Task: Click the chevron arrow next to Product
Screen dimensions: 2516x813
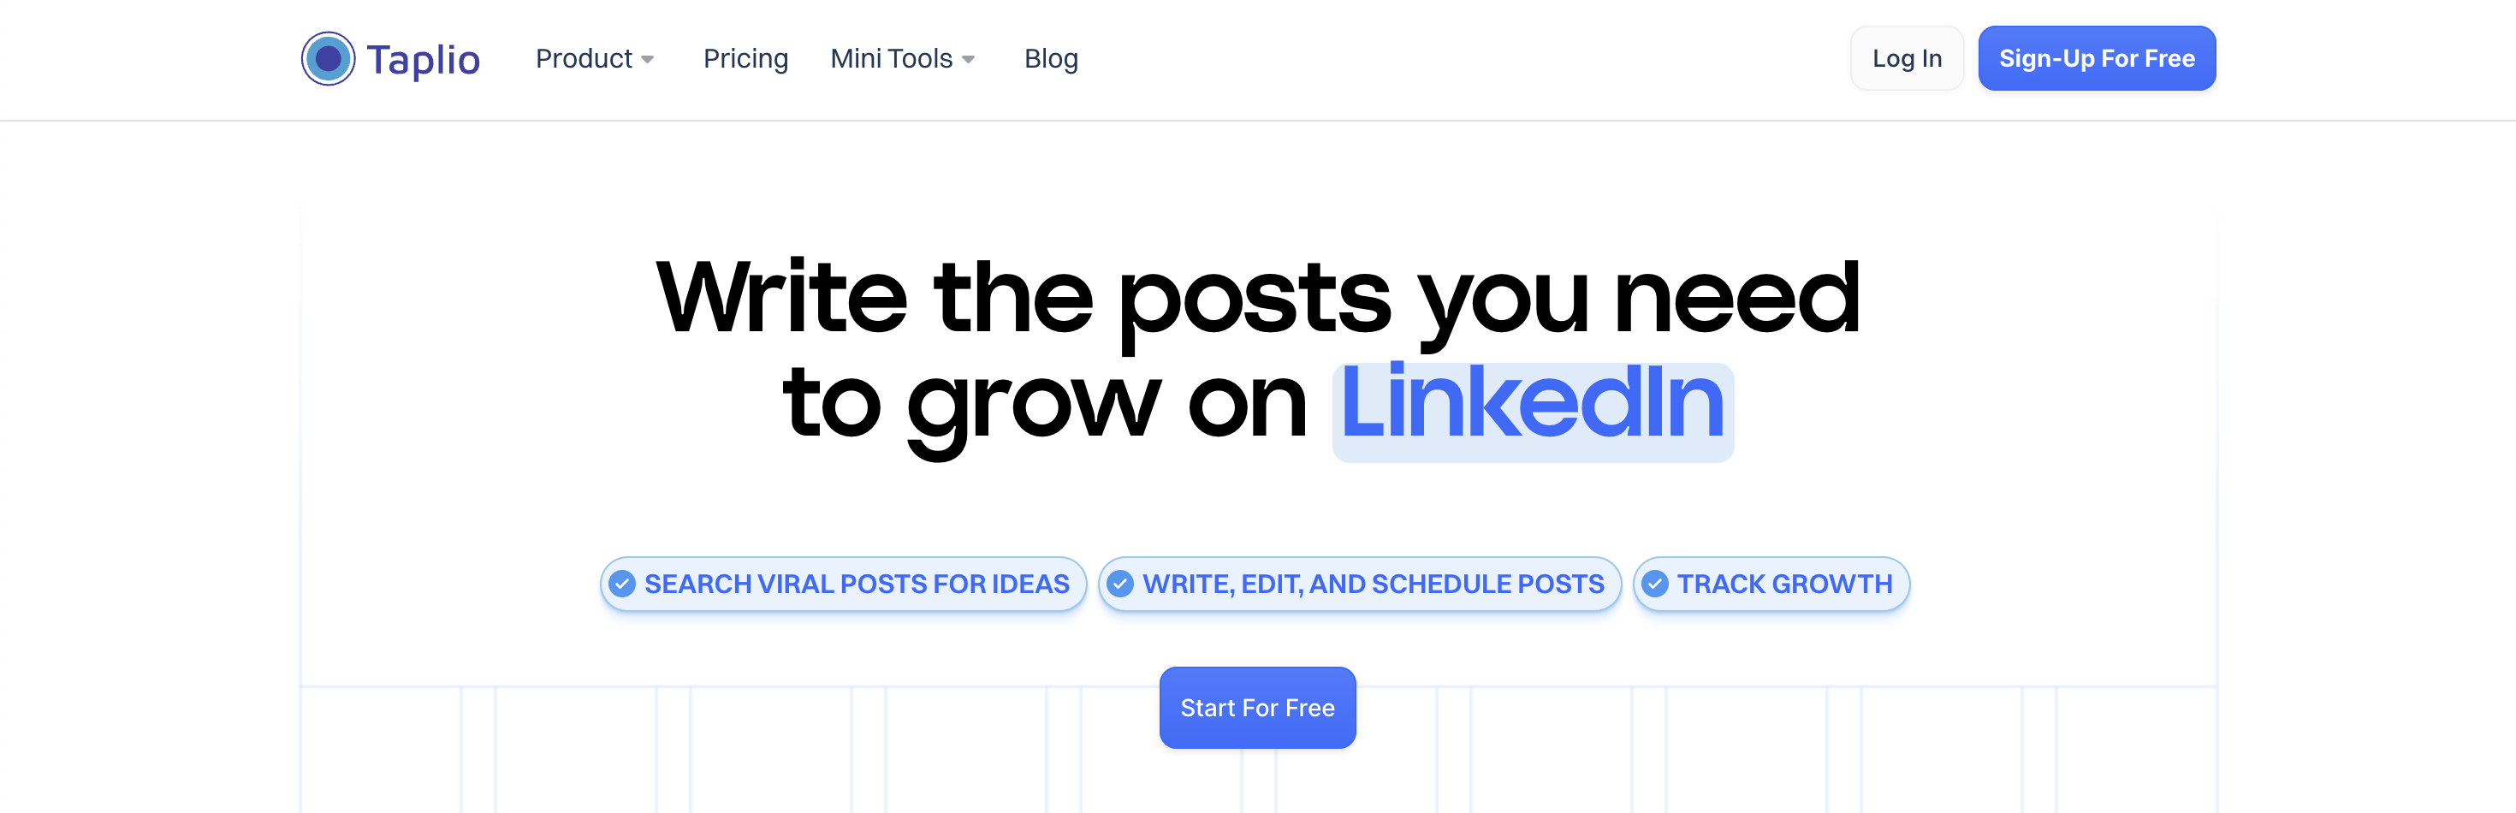Action: (x=649, y=60)
